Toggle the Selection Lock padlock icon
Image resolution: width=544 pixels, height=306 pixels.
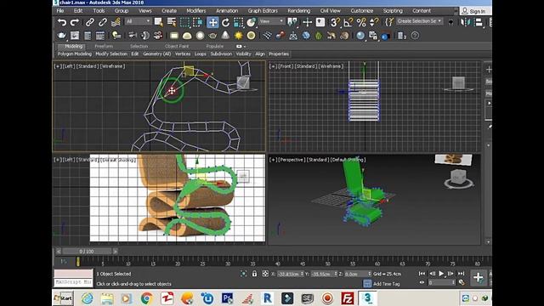click(254, 274)
